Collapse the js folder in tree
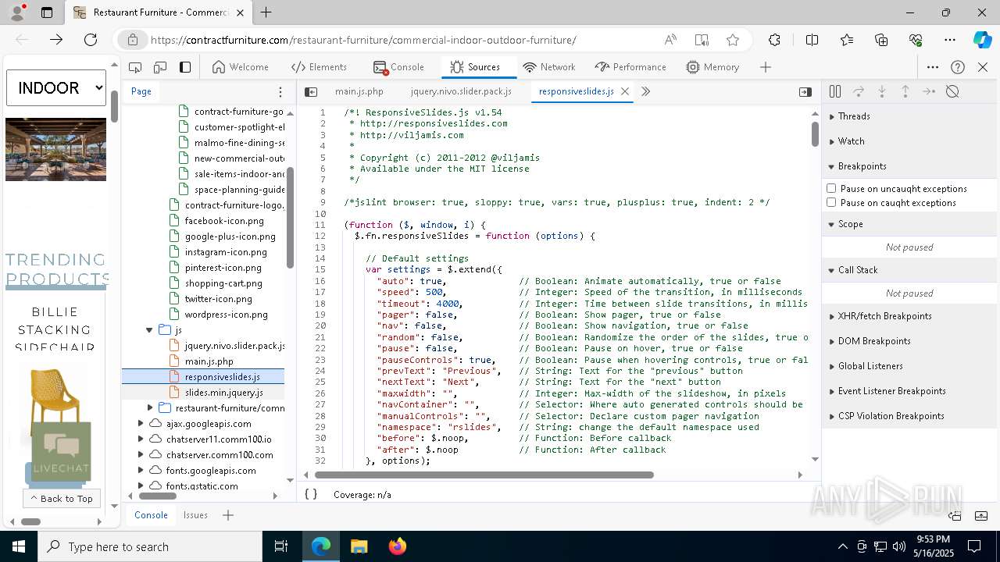 click(149, 330)
